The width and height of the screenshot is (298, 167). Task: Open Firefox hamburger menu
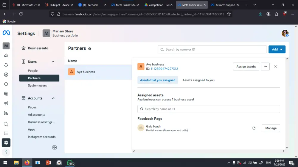pyautogui.click(x=293, y=14)
